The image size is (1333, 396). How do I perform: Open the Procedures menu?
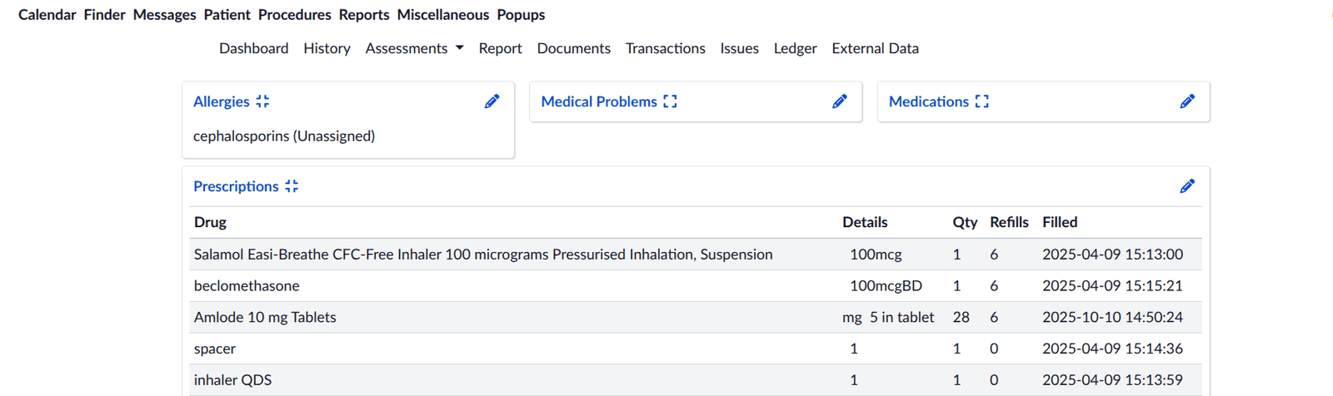294,15
